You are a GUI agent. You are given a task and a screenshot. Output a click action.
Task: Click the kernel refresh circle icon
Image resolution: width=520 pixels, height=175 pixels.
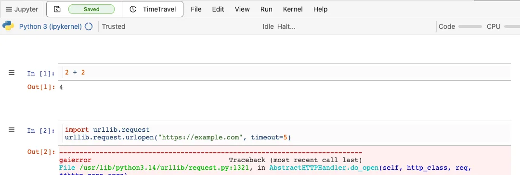point(89,26)
